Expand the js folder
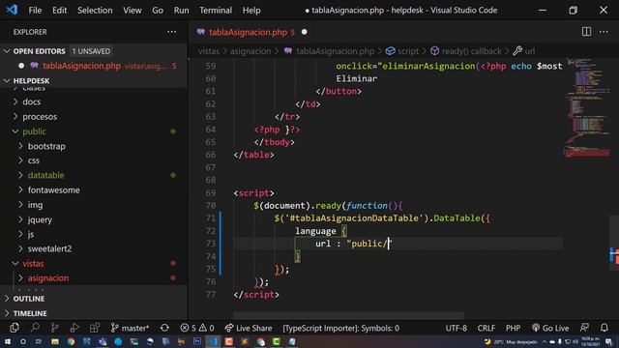Screen dimensions: 619x348 pyautogui.click(x=93, y=234)
